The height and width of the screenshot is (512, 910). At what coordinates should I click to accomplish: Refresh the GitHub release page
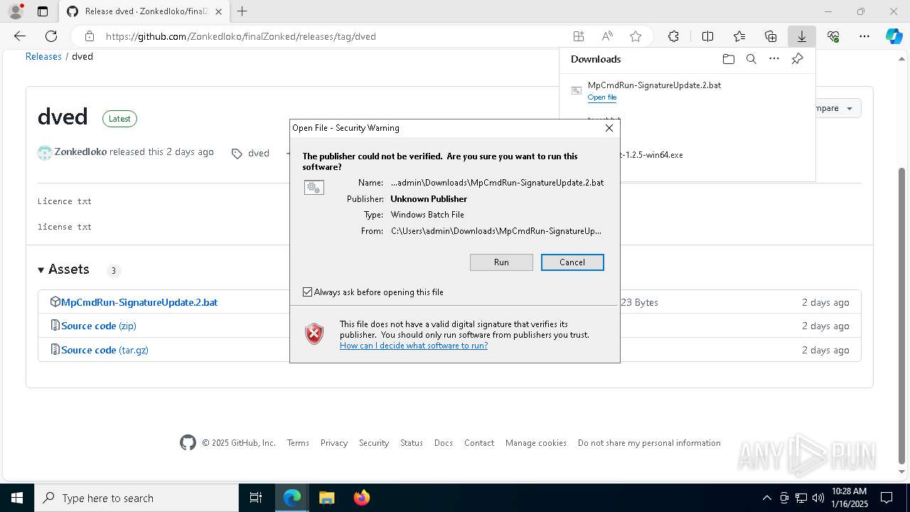[51, 36]
